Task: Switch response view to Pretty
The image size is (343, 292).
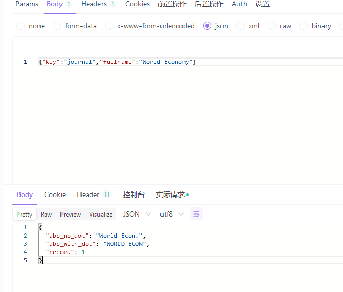Action: tap(24, 215)
